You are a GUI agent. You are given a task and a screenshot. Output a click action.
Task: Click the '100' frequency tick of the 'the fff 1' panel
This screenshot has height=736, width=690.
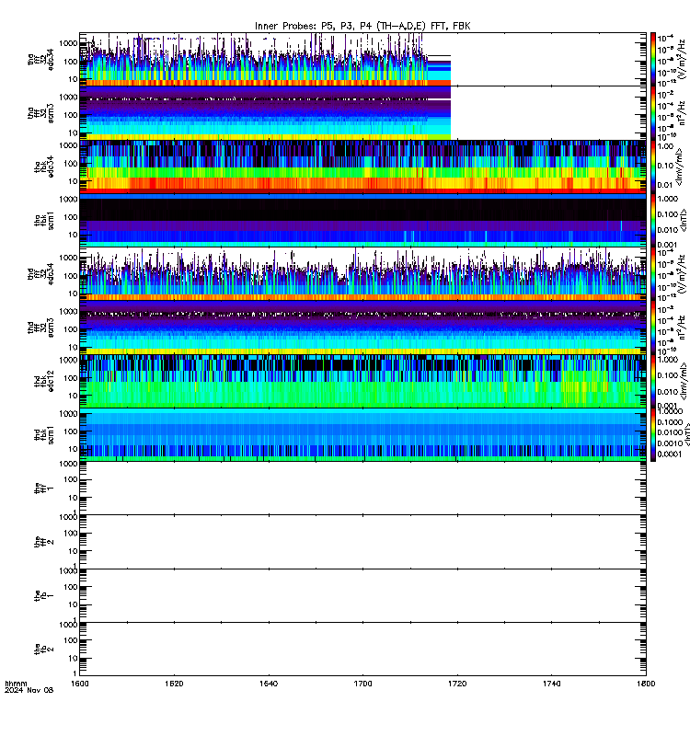[x=72, y=479]
